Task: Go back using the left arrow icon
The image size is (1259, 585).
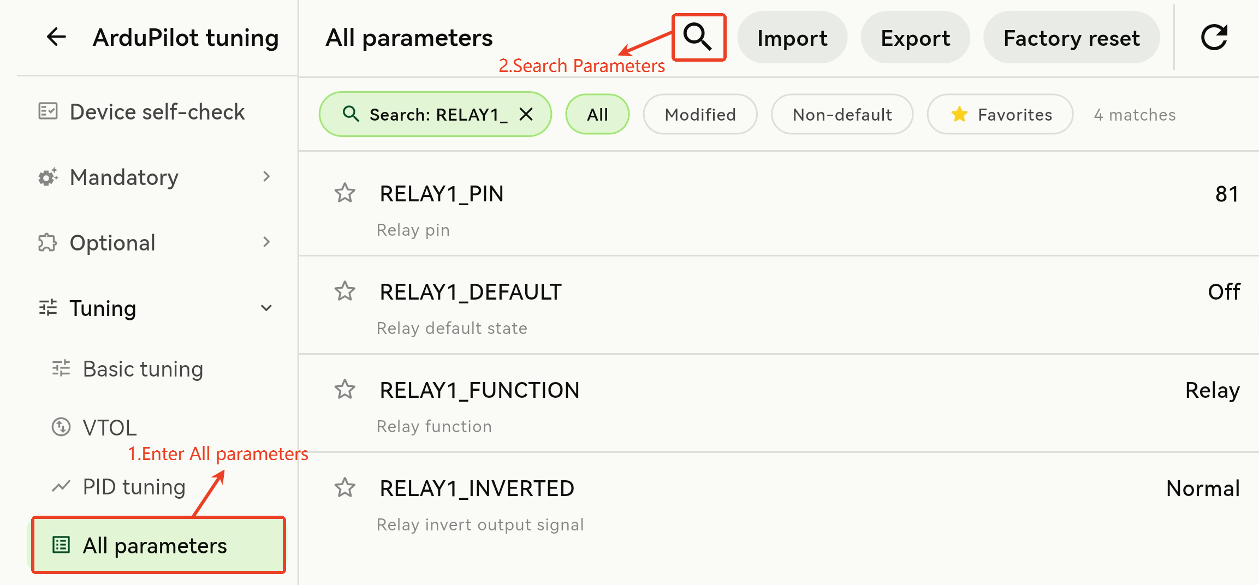Action: pyautogui.click(x=56, y=37)
